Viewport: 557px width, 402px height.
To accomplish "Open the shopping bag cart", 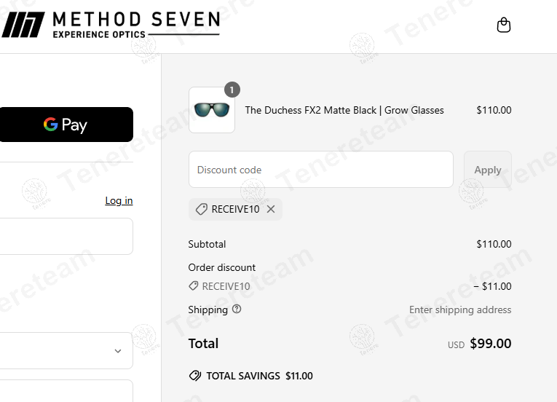I will (503, 25).
